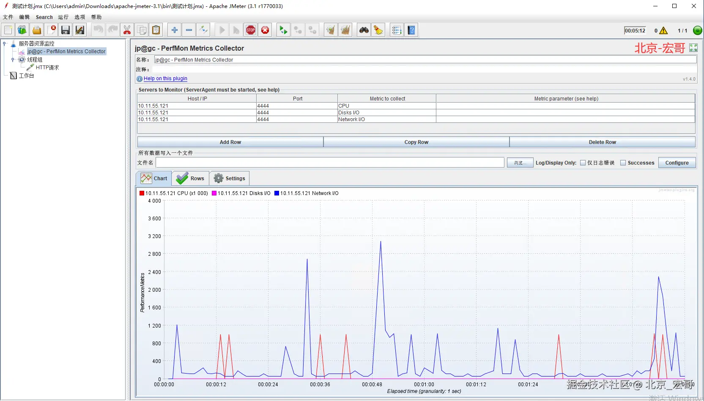This screenshot has width=704, height=401.
Task: Paste element with clipboard icon
Action: point(156,30)
